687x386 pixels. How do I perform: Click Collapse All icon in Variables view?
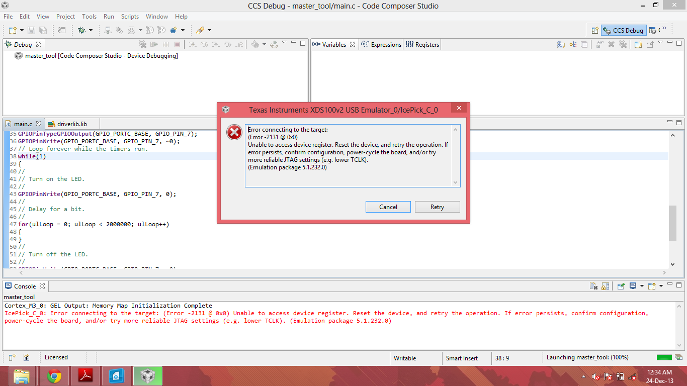point(584,44)
